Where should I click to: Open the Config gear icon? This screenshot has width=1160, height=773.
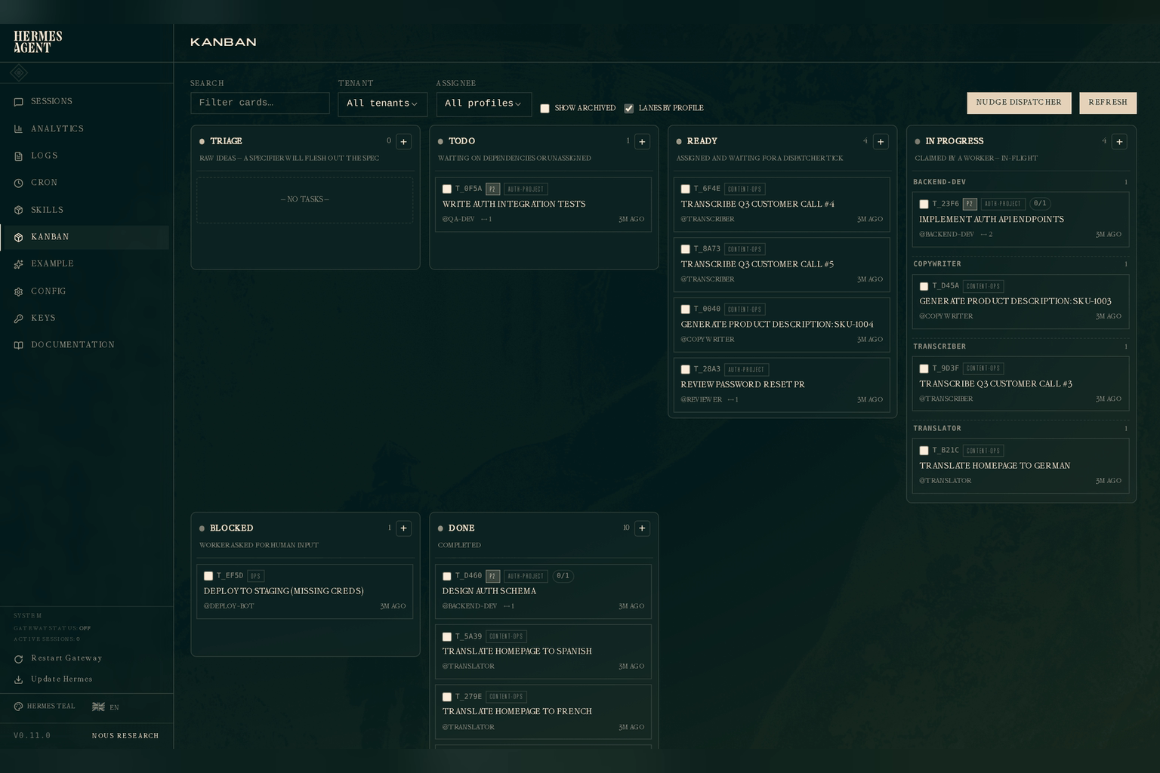coord(18,291)
